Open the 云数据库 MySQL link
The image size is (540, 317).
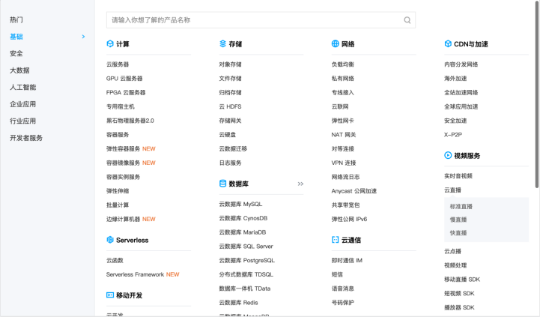pos(240,204)
